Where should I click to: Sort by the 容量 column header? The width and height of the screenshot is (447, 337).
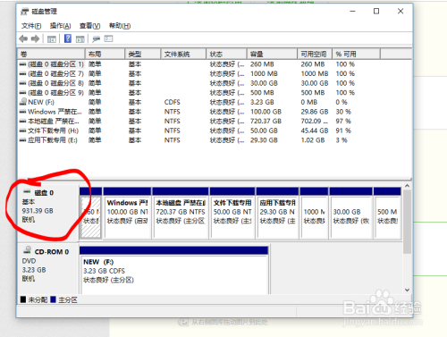click(272, 54)
